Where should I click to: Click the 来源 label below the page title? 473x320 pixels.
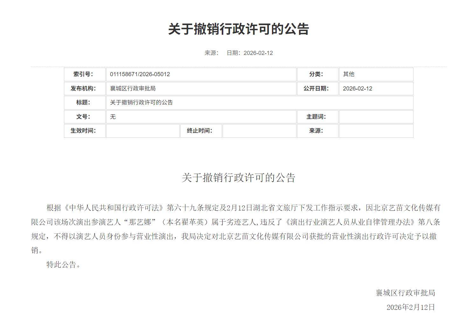[x=212, y=53]
